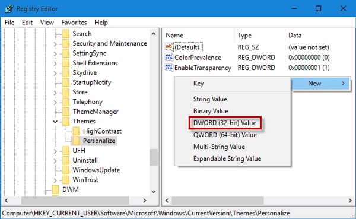Click the Telephony folder icon
The width and height of the screenshot is (356, 219).
pyautogui.click(x=66, y=102)
